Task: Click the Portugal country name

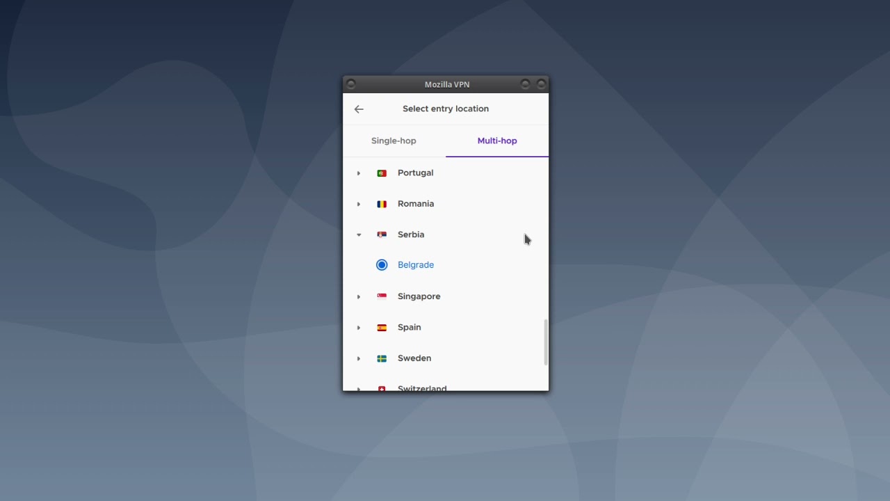Action: click(x=415, y=173)
